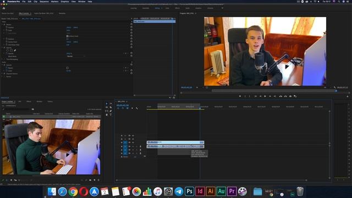Switch the Project panel to list view
Viewport: 352px width, 198px height.
(x=7, y=180)
